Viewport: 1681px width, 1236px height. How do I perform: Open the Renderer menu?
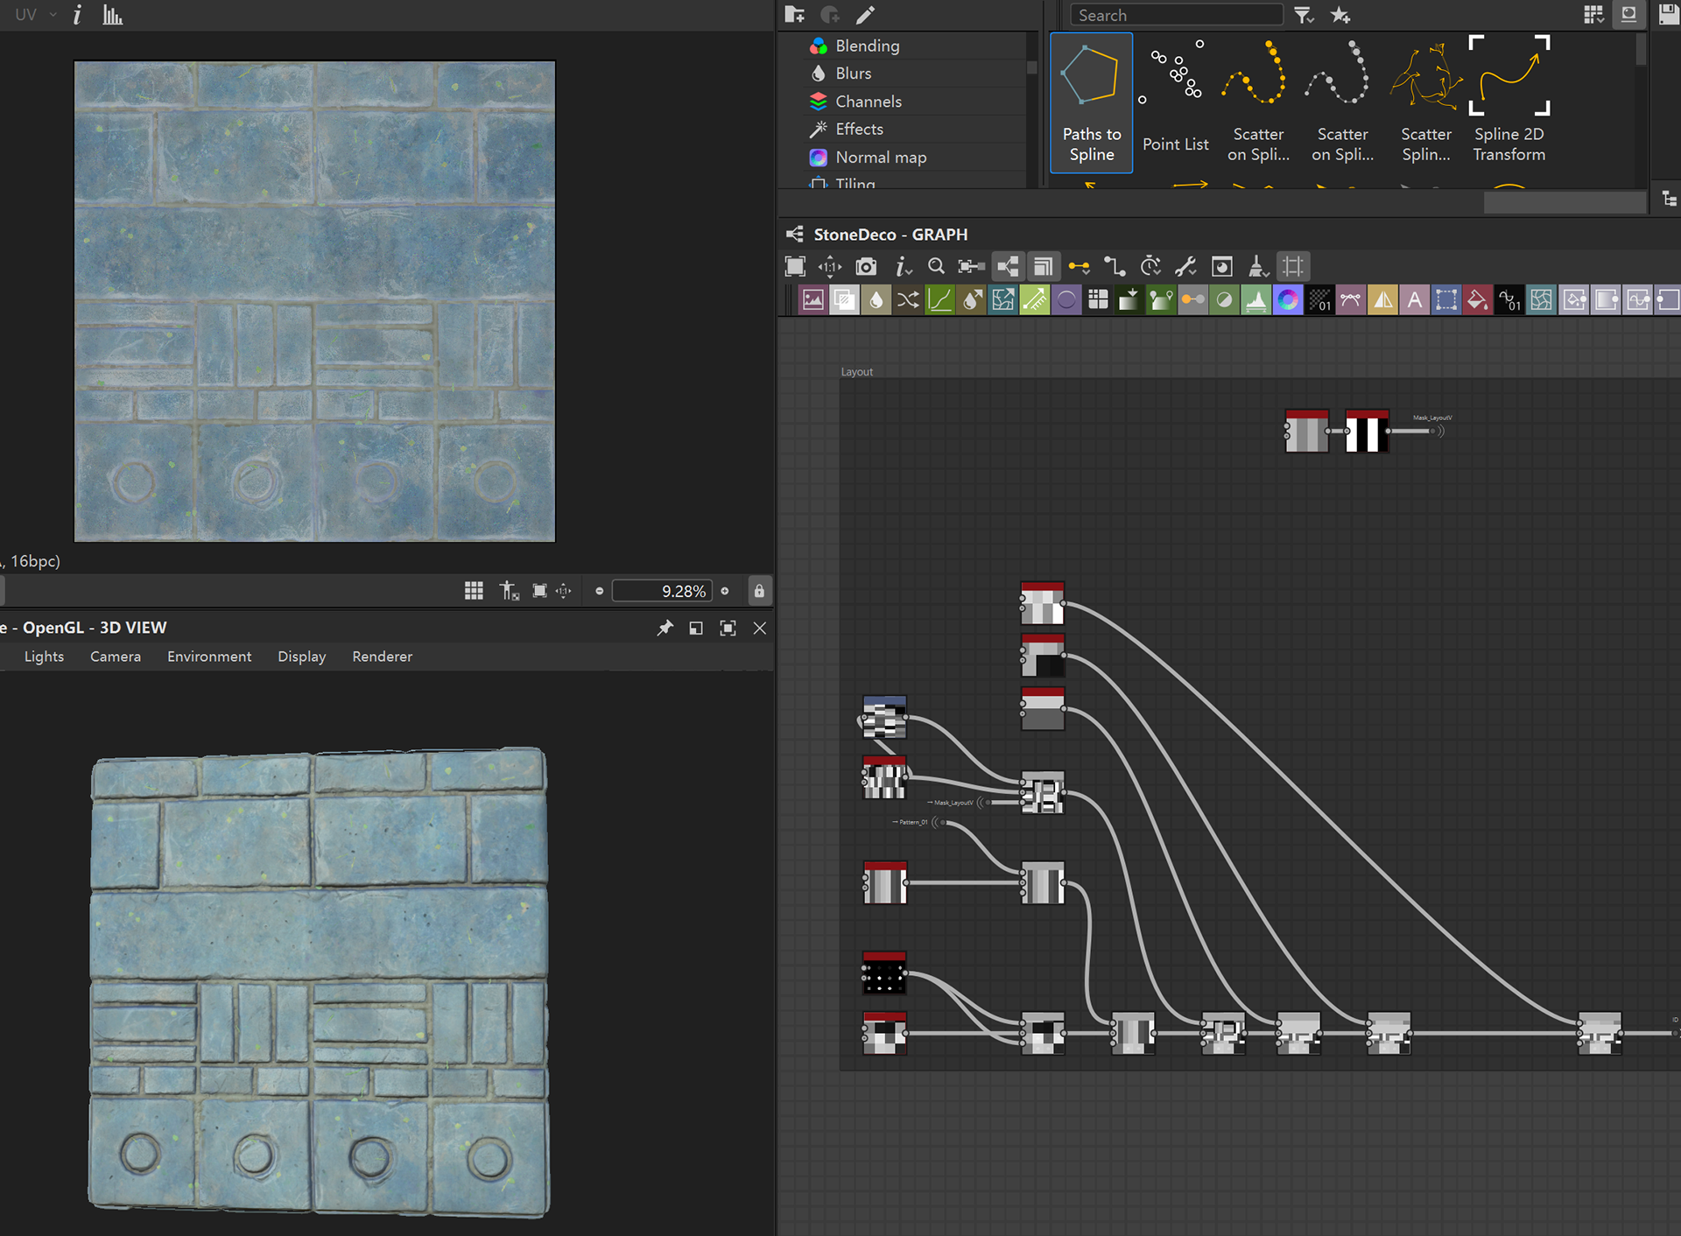click(382, 657)
